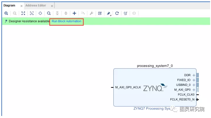This screenshot has width=211, height=118.
Task: Expand the FIXED_IO interface plus sign
Action: [194, 80]
